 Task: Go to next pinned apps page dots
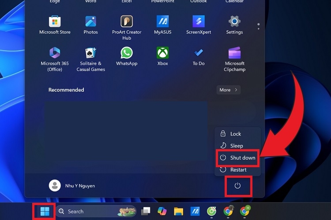258,26
